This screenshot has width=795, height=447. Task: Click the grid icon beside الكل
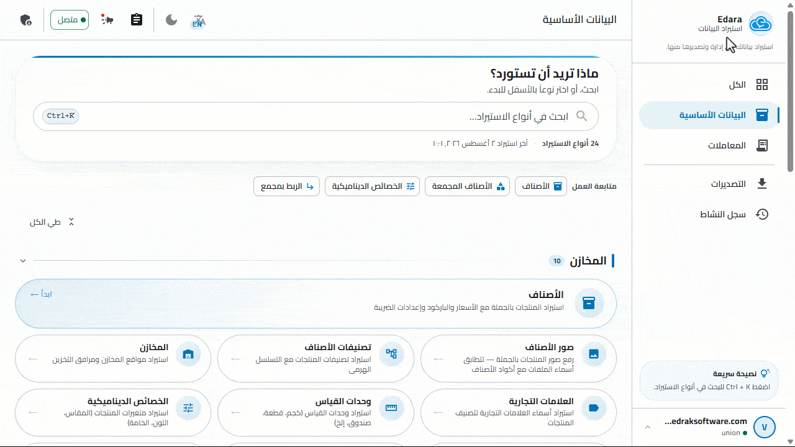[x=762, y=85]
